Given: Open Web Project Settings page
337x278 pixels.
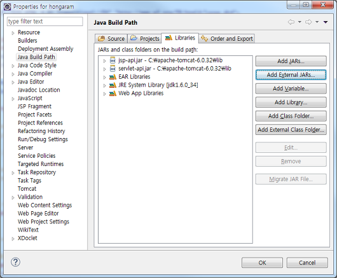Looking at the screenshot, I should [x=44, y=221].
